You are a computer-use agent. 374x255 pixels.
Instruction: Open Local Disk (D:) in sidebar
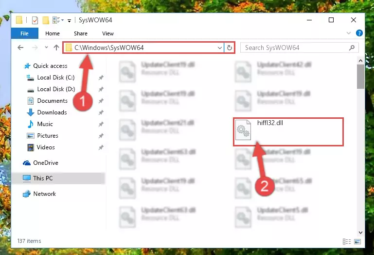pos(51,89)
